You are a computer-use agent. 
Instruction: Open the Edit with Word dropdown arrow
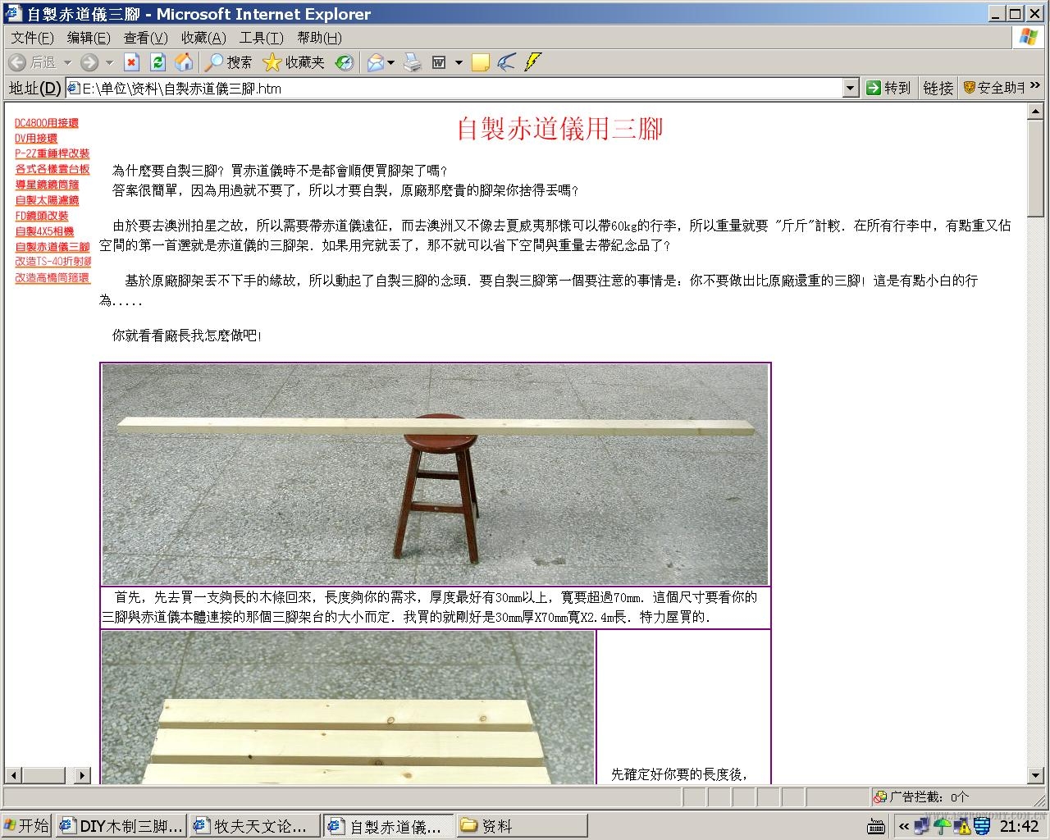tap(459, 62)
